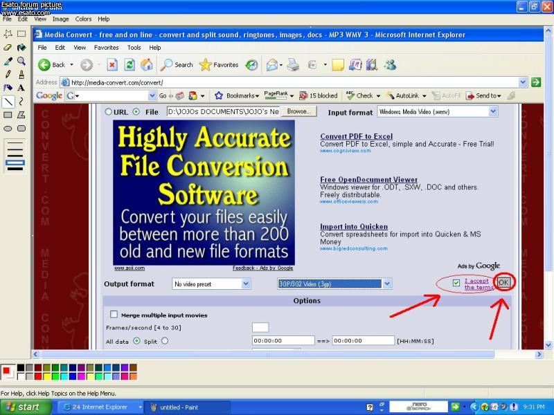Toggle the 'I accept the terms' checkbox
Screen dimensions: 554x415
click(456, 283)
